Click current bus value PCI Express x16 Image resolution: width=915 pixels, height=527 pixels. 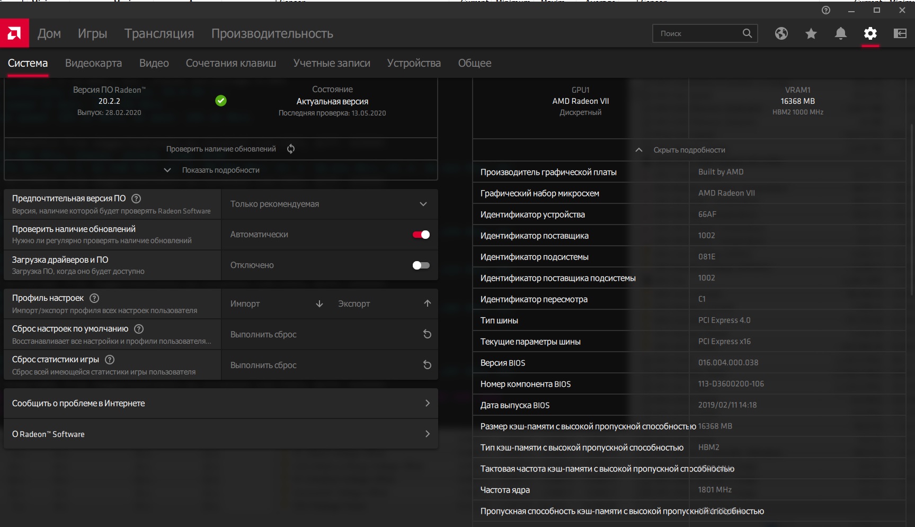[724, 342]
